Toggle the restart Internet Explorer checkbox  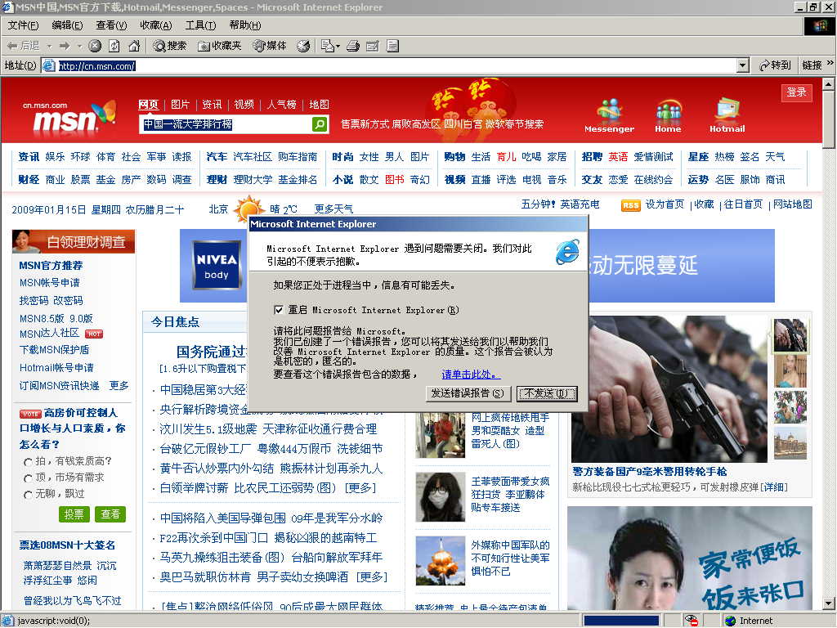pyautogui.click(x=278, y=310)
